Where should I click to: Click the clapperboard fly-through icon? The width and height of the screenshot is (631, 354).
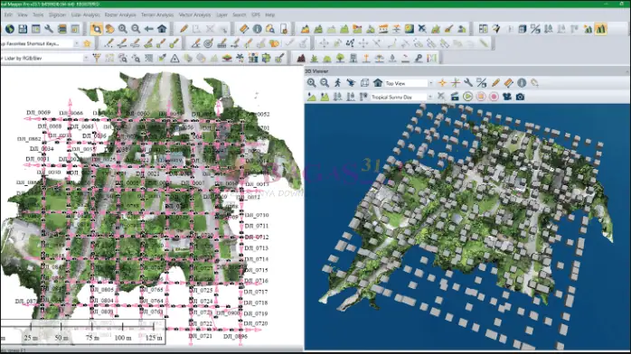pyautogui.click(x=455, y=97)
